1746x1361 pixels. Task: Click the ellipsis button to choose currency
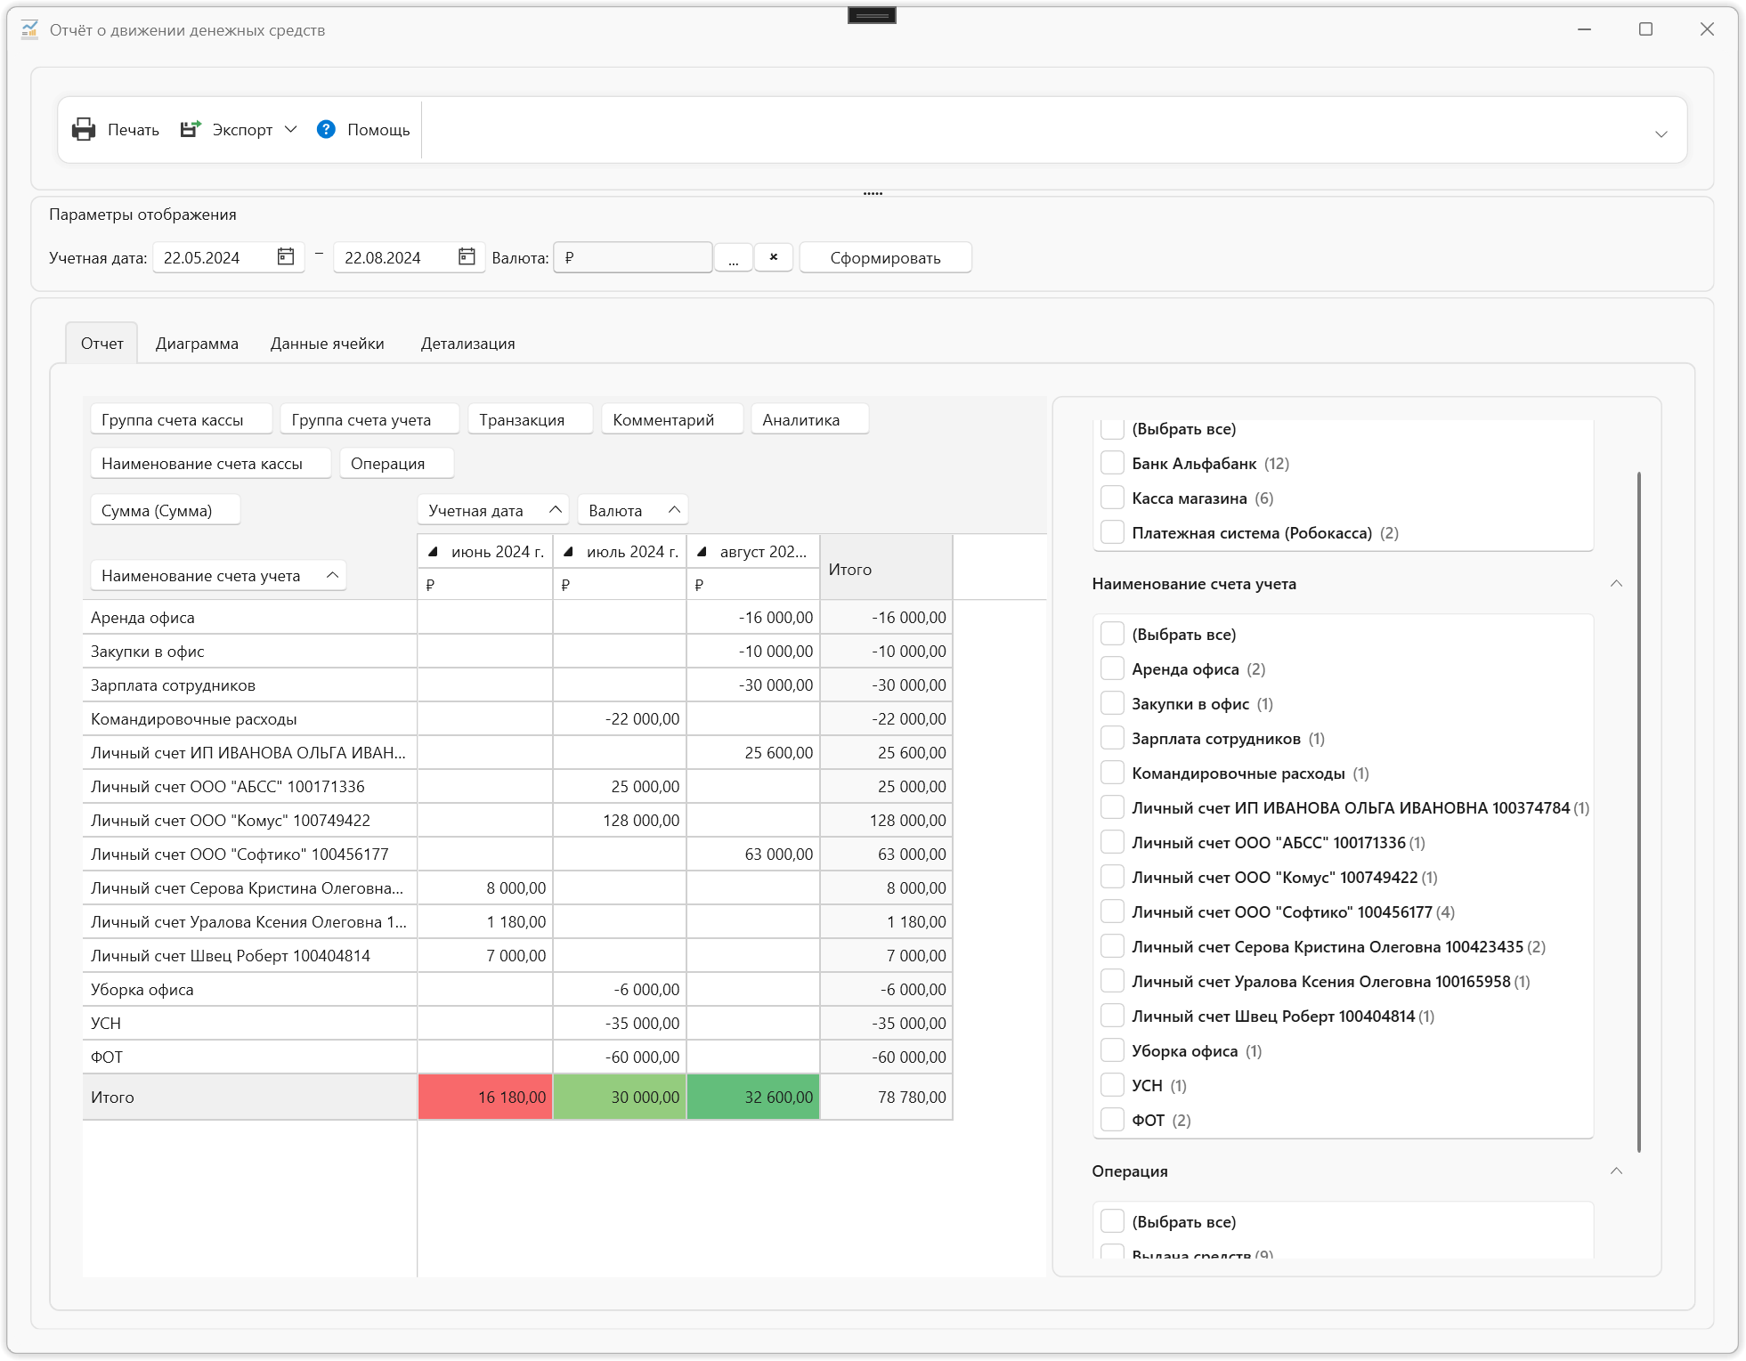(734, 258)
